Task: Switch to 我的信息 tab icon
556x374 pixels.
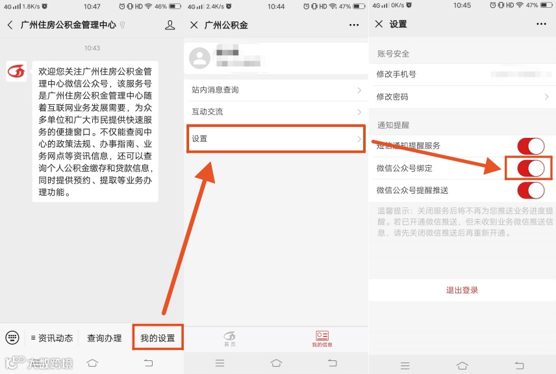Action: click(x=322, y=338)
